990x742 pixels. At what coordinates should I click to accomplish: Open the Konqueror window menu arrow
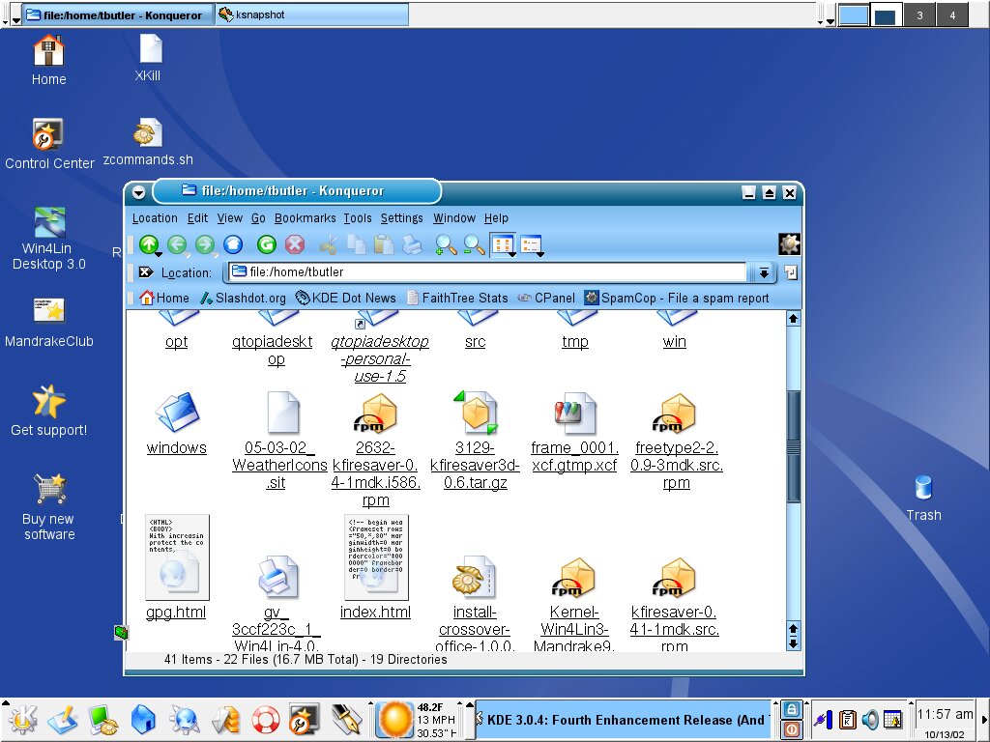[x=138, y=192]
